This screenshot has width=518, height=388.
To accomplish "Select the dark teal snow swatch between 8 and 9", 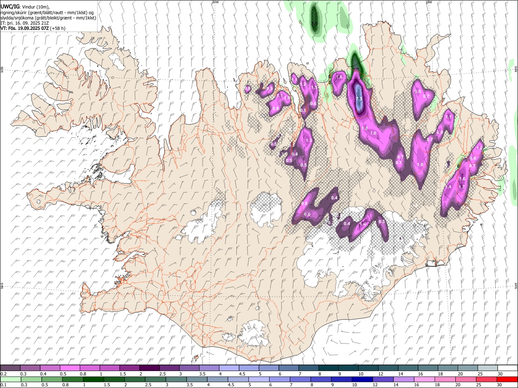I will click(x=328, y=368).
